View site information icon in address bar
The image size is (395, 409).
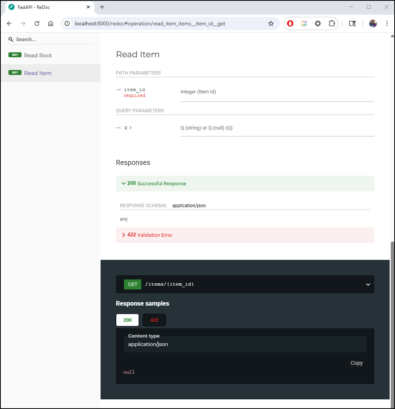(68, 23)
